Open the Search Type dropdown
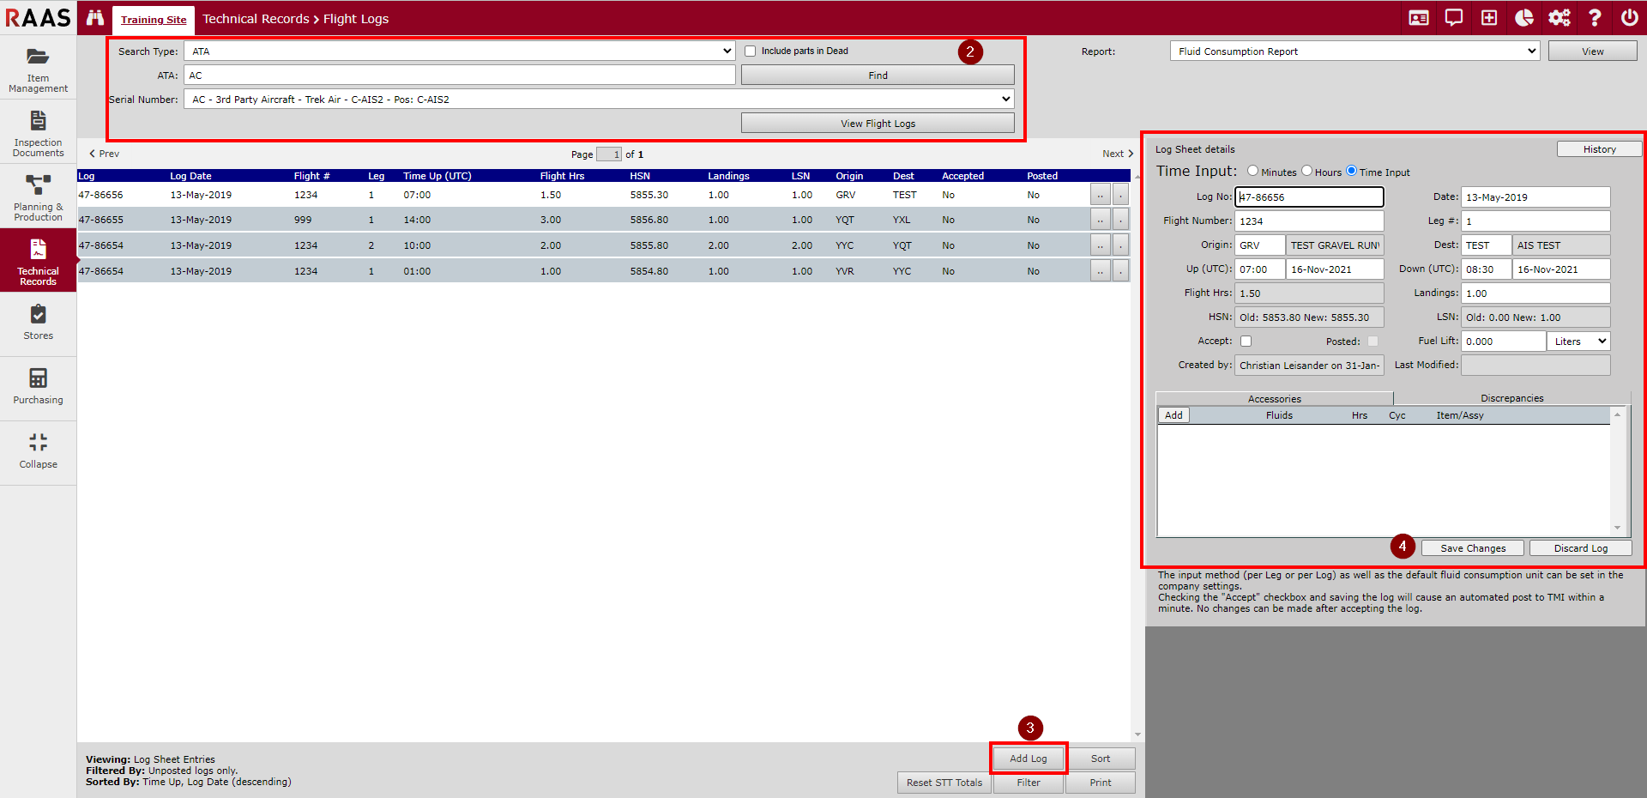 click(725, 51)
